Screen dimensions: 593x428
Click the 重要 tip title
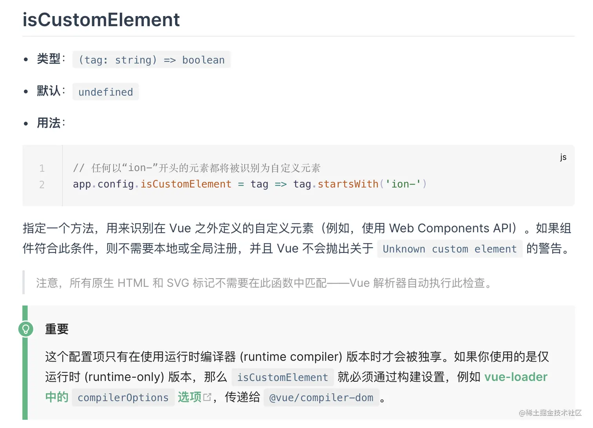57,329
